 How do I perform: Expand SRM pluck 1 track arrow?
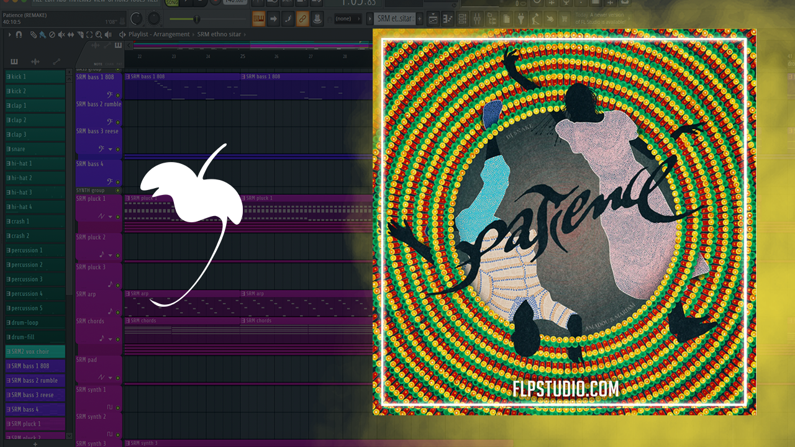point(110,217)
